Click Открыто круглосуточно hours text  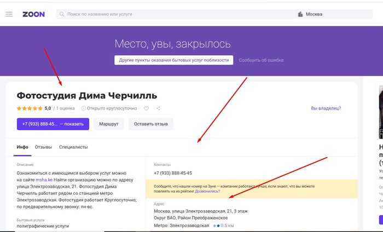(x=112, y=108)
